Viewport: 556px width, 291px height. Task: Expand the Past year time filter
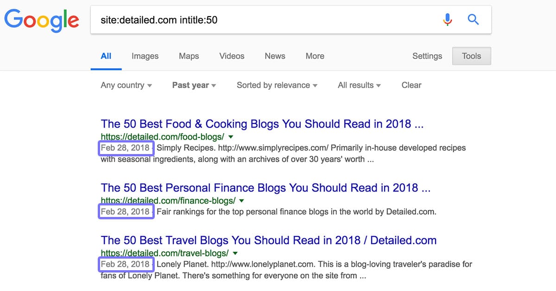click(x=194, y=85)
